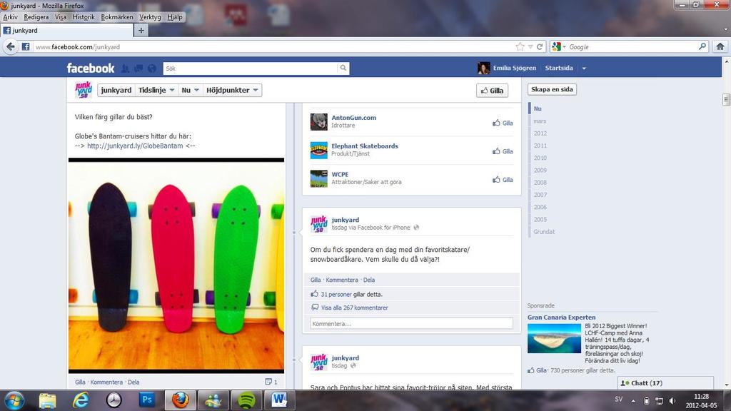This screenshot has width=731, height=411.
Task: Like WCPE with Gilla
Action: (503, 180)
